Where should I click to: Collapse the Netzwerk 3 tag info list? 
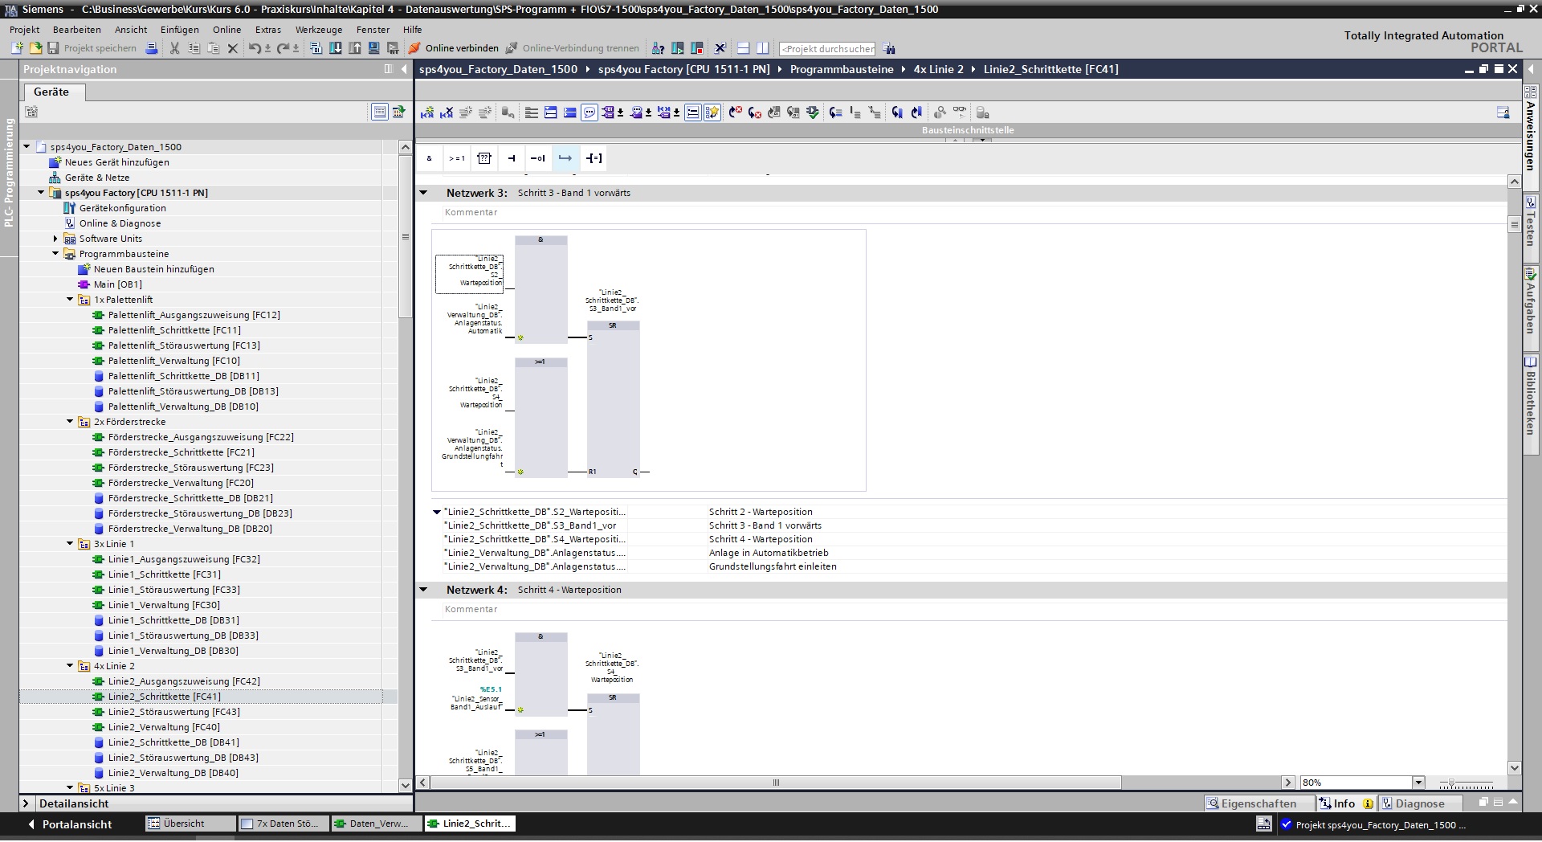(437, 512)
